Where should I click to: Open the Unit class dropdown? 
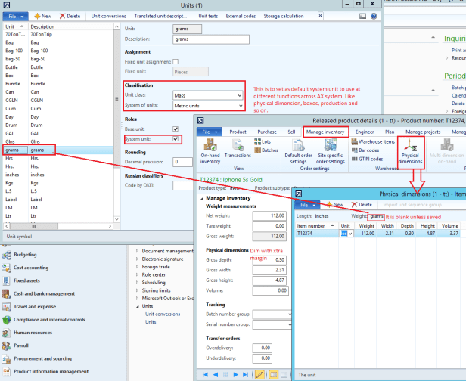[x=240, y=96]
